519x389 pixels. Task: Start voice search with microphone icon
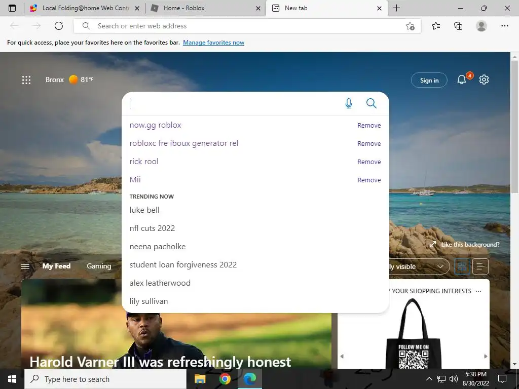pyautogui.click(x=349, y=103)
